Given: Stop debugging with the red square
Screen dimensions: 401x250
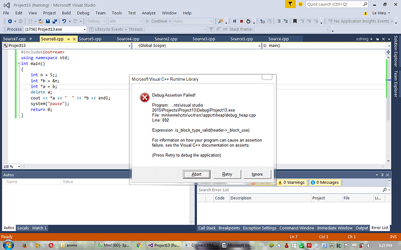Looking at the screenshot, I should pyautogui.click(x=241, y=21).
